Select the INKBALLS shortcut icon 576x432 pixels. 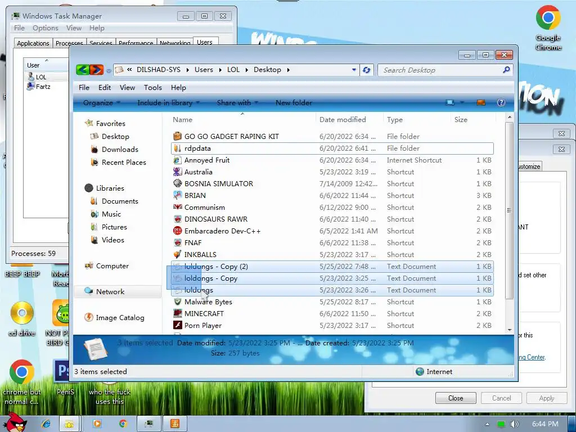pyautogui.click(x=177, y=254)
